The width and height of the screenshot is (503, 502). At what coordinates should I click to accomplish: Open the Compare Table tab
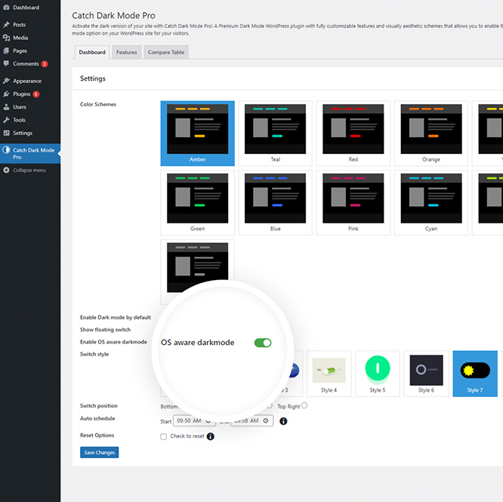[166, 52]
